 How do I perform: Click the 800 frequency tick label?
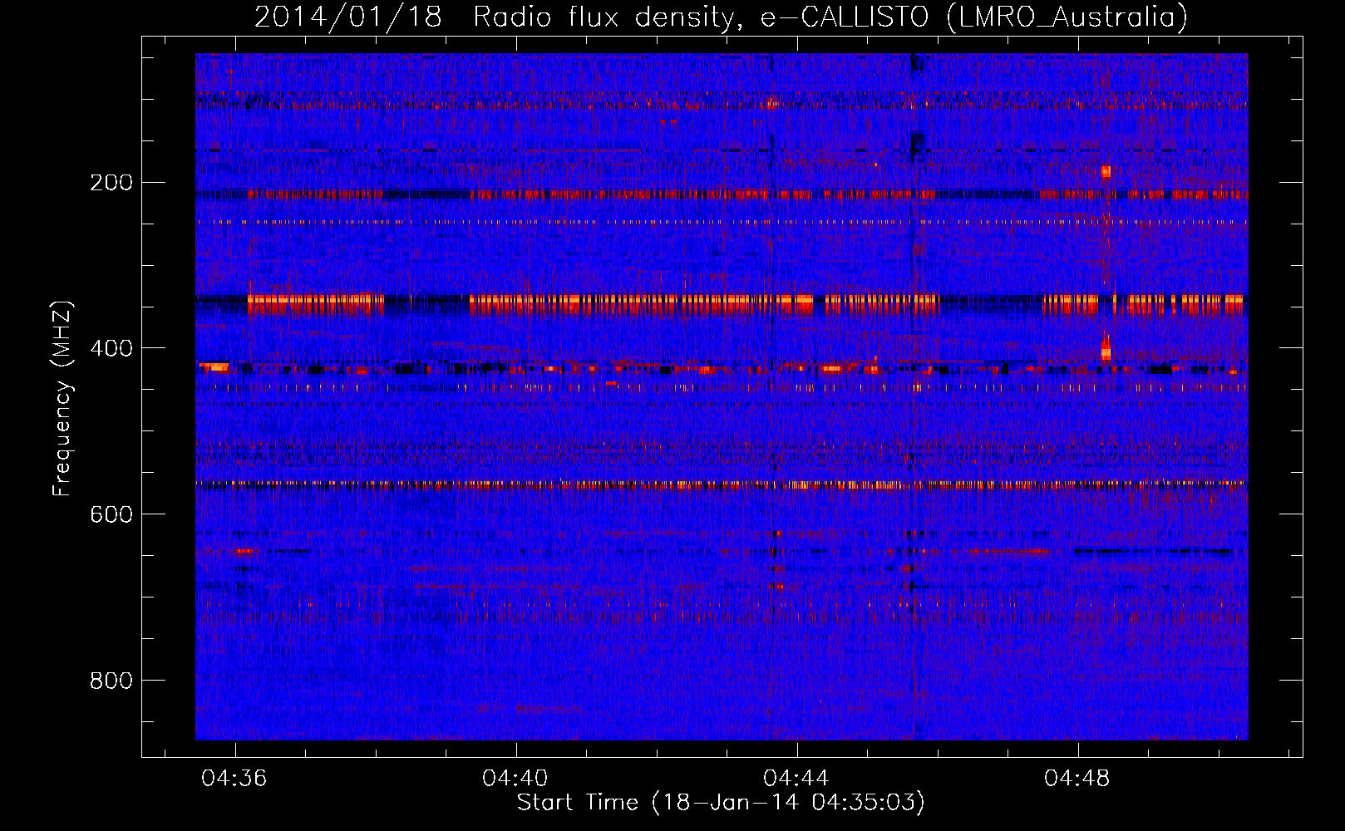[111, 681]
